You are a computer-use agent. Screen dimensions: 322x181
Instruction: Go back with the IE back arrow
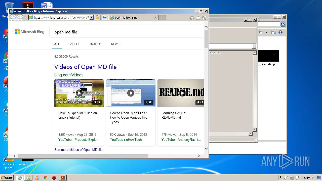pyautogui.click(x=13, y=17)
